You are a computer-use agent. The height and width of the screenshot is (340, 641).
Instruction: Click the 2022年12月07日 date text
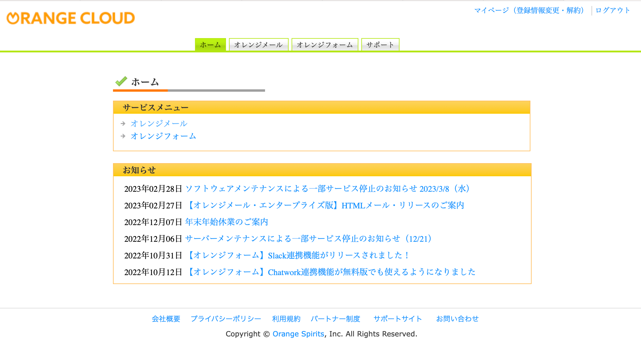point(153,222)
